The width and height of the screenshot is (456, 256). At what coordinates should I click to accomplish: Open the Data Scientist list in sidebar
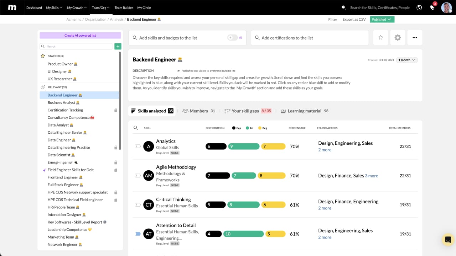61,155
